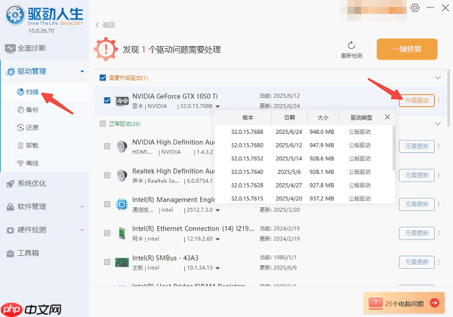Viewport: 453px width, 317px height.
Task: Click 无需更新 for Intel Ethernet Connection
Action: [x=417, y=233]
